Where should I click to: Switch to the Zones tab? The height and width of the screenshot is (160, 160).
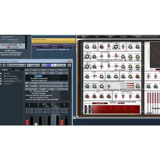(17, 70)
